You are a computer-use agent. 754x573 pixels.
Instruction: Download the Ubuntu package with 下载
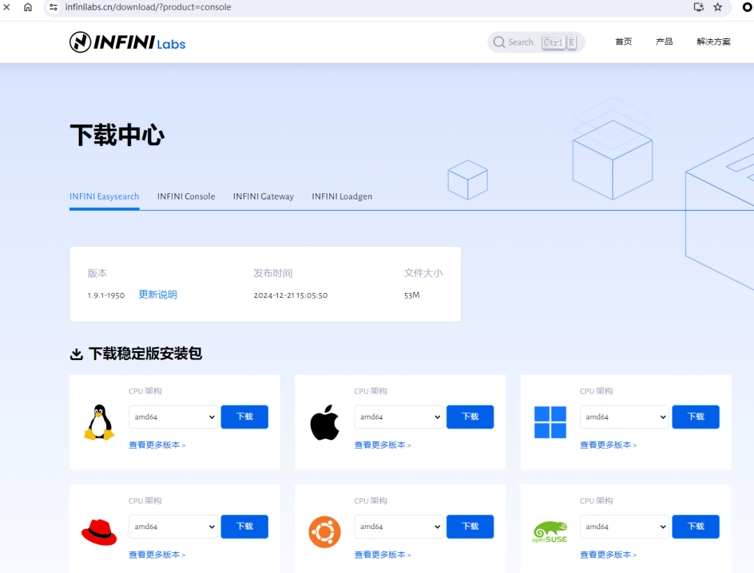[x=470, y=526]
